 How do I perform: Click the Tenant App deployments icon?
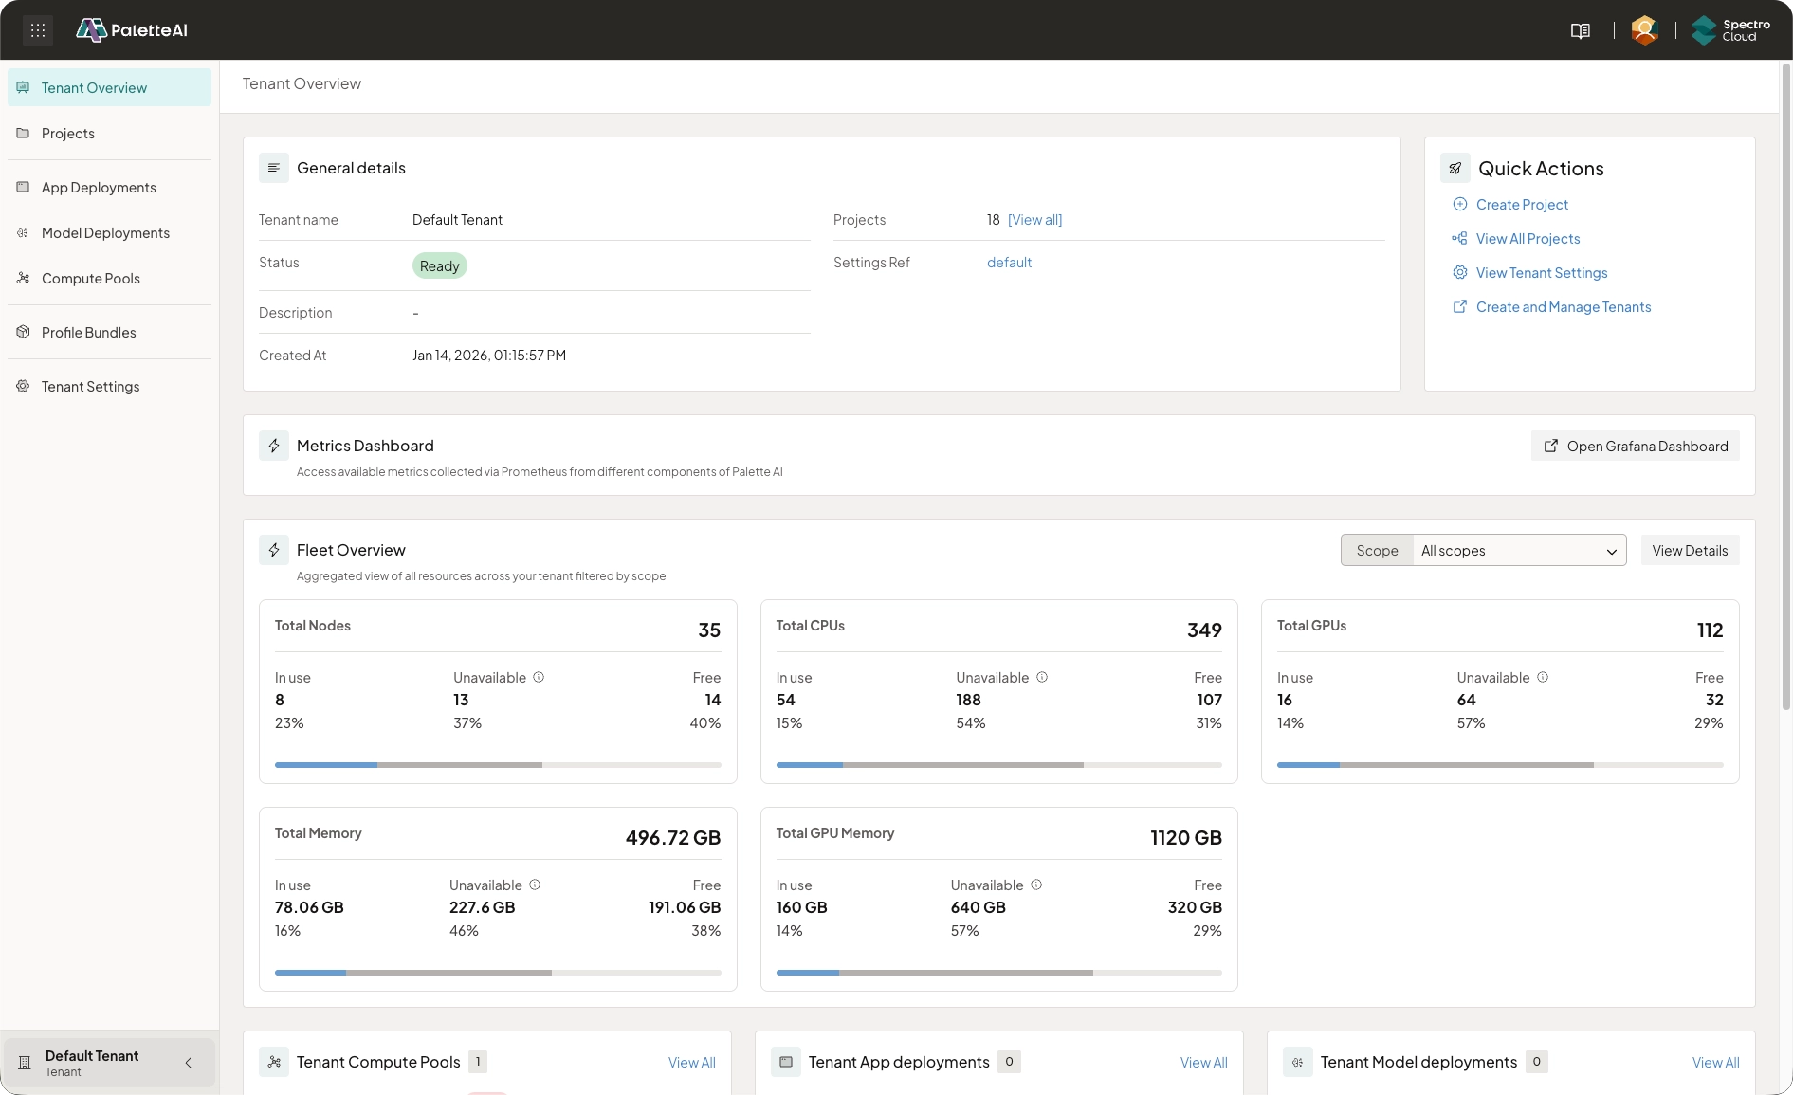(786, 1062)
